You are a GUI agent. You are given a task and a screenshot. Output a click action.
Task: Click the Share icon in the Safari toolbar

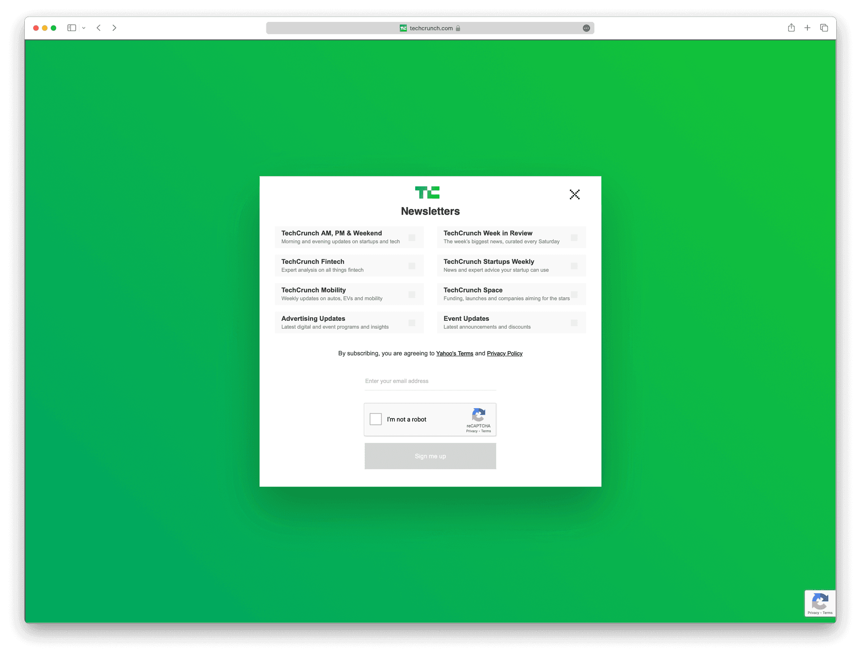tap(791, 28)
